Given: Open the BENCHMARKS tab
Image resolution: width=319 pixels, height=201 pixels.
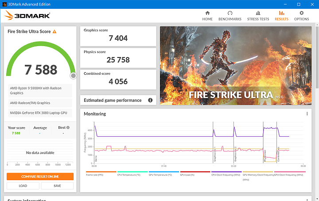Looking at the screenshot, I should point(230,16).
